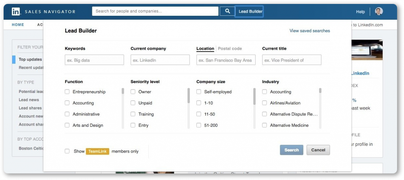Focus the Current title input field
The image size is (404, 180).
[x=292, y=59]
